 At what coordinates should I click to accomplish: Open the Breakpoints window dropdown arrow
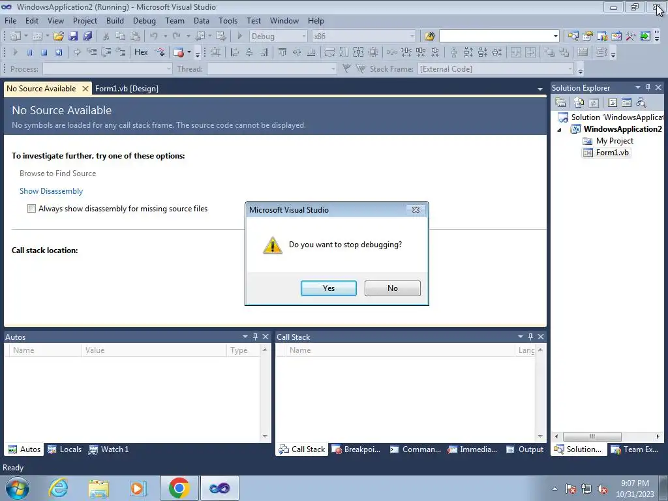189,52
